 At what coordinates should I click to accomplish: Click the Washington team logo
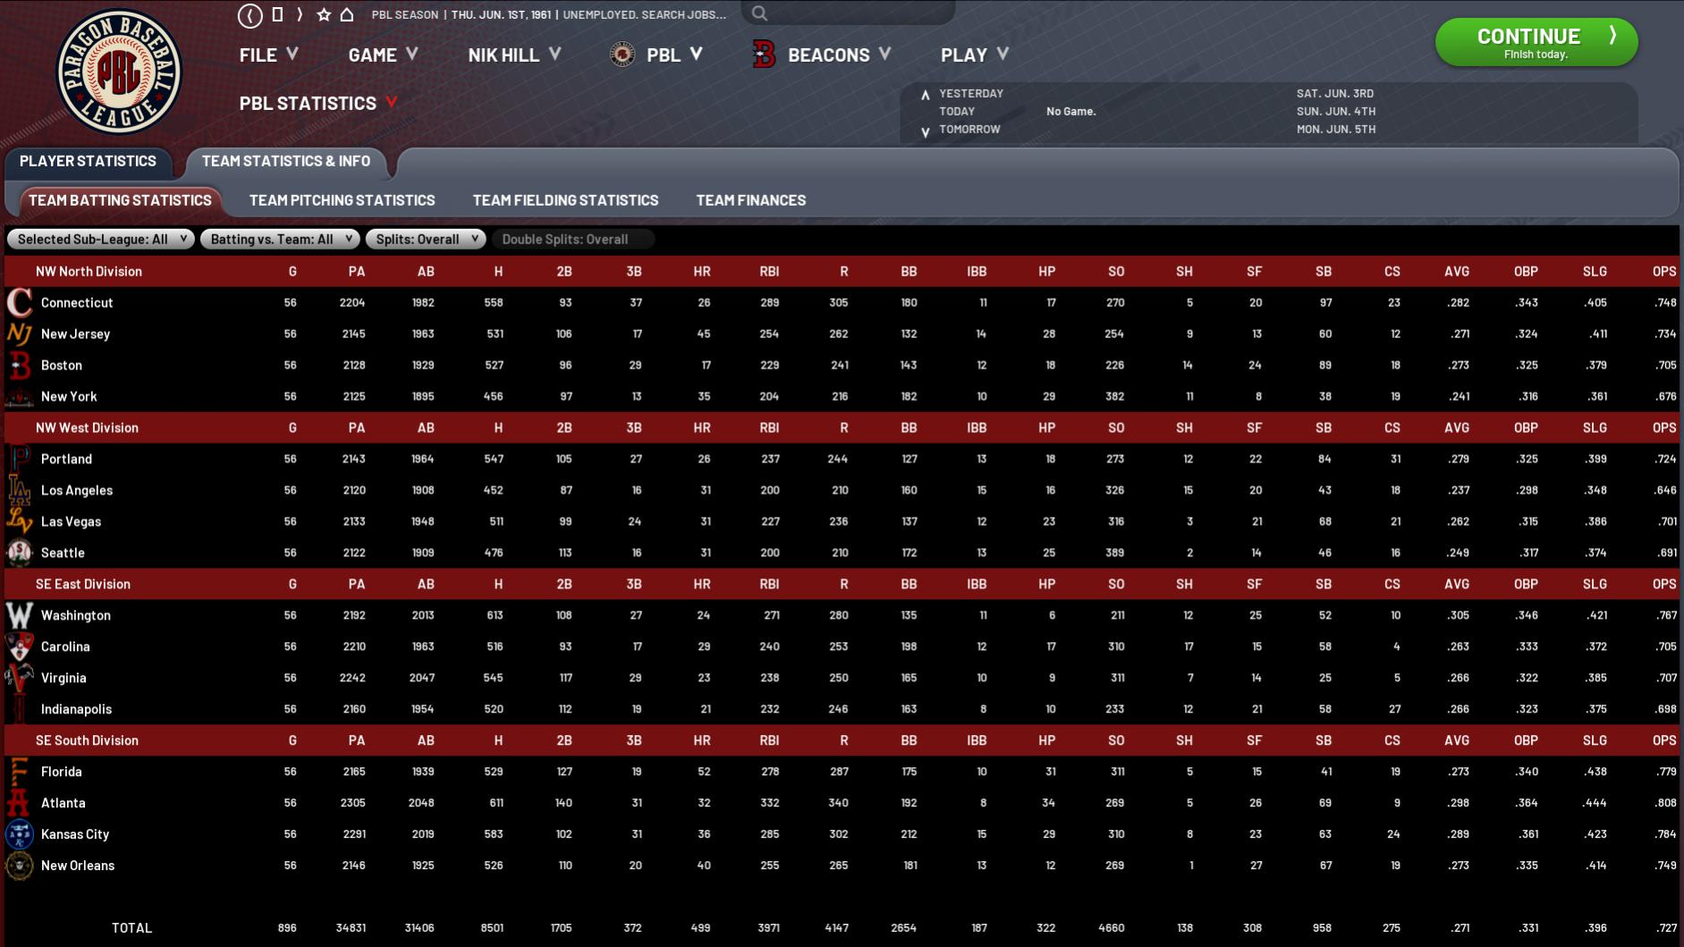click(x=19, y=615)
